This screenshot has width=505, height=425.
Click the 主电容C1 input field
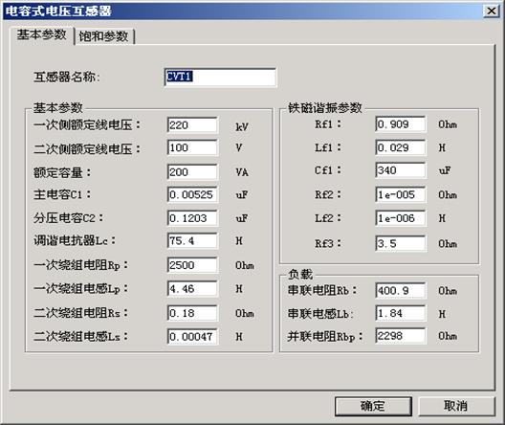(192, 195)
